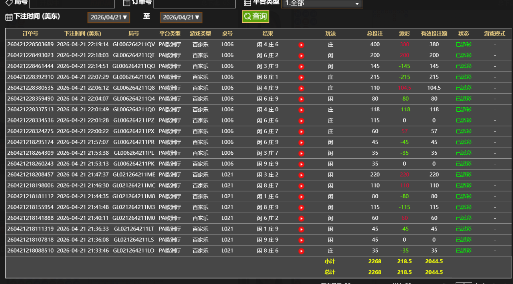This screenshot has width=513, height=284.
Task: Click the 有效投注额 column header
Action: 434,34
